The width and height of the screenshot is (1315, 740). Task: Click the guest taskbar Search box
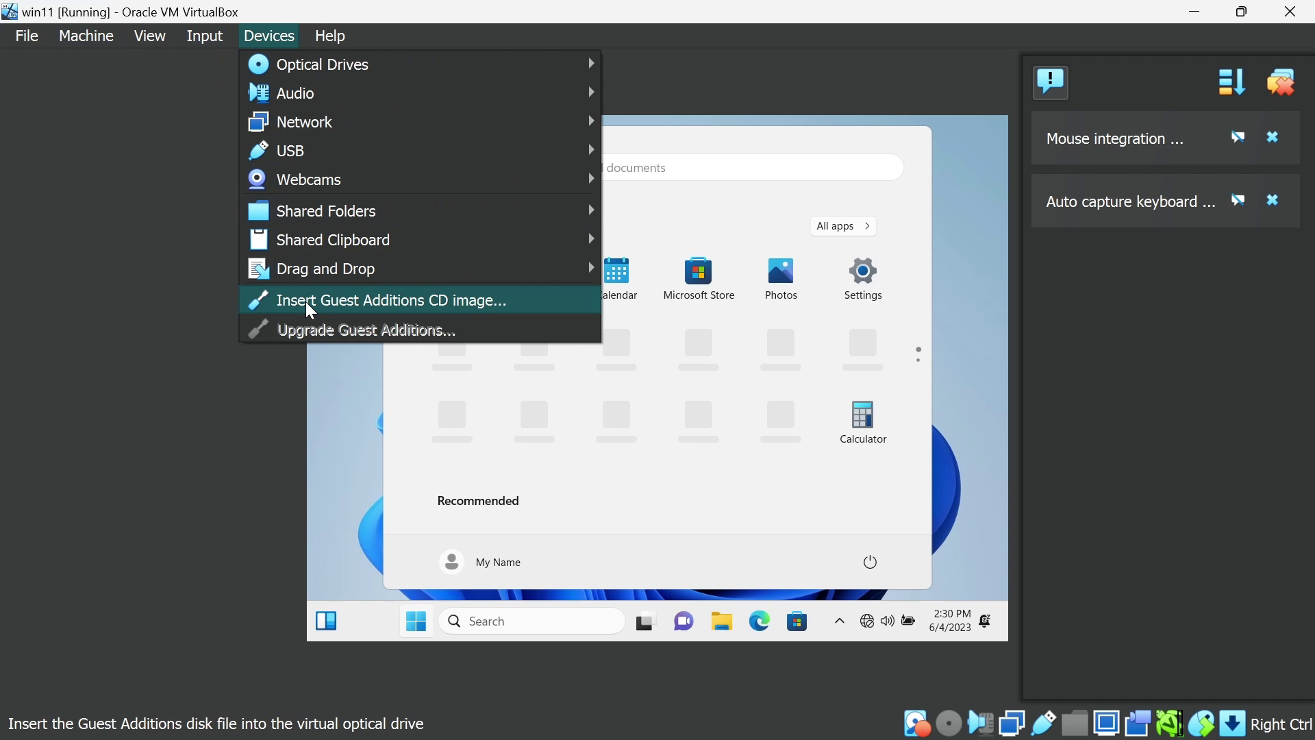tap(532, 621)
